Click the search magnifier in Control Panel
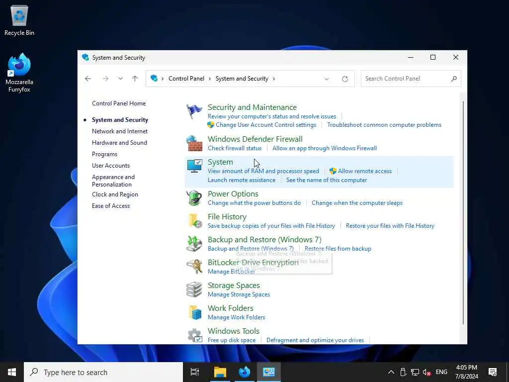 [x=454, y=79]
